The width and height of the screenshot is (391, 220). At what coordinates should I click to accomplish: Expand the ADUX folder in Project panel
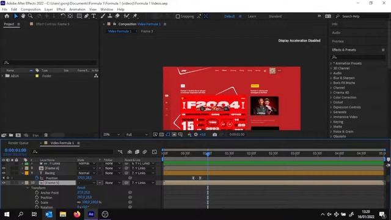2,76
